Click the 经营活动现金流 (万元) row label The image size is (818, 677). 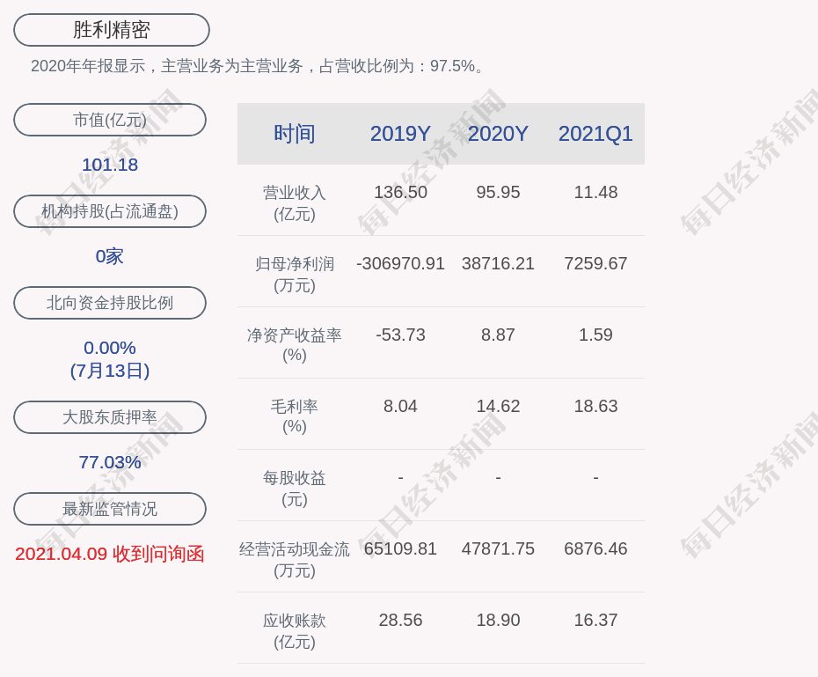click(295, 560)
